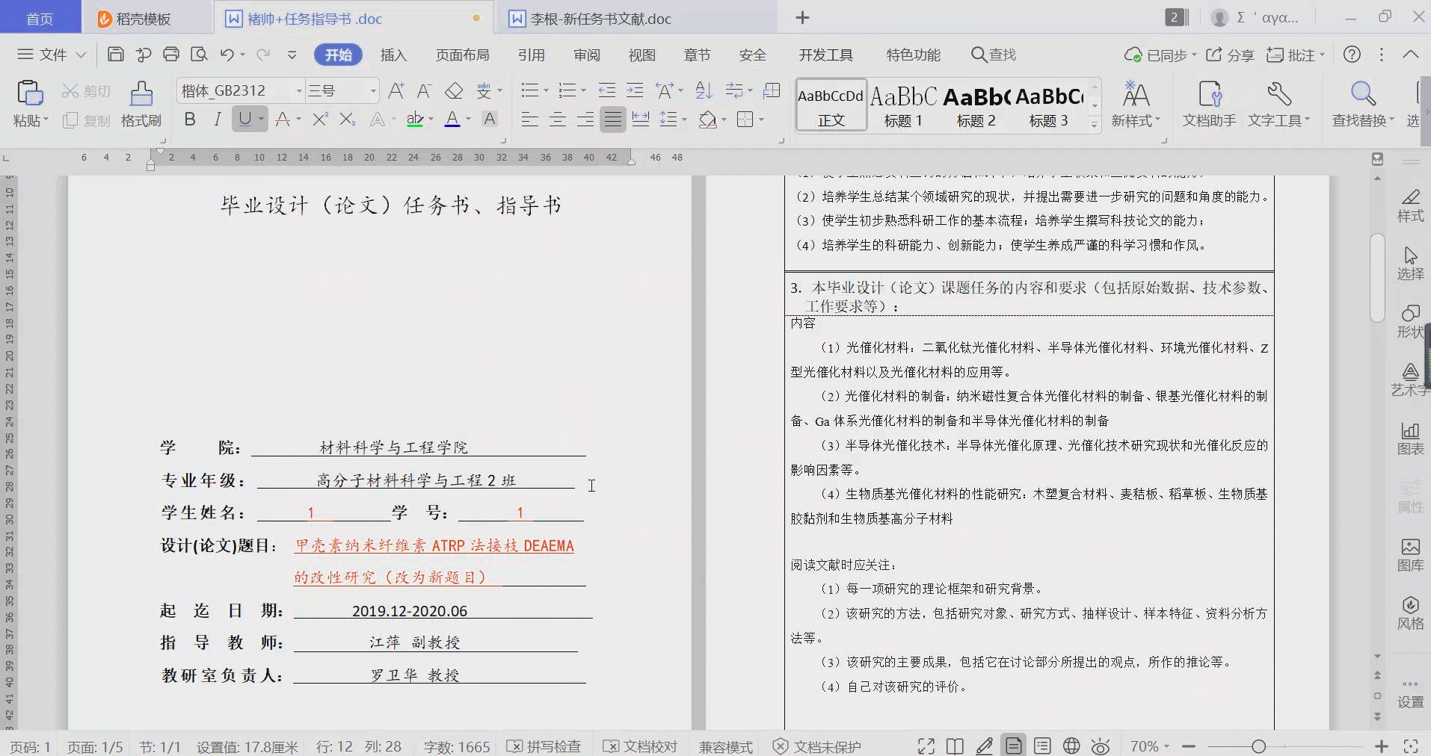
Task: Align text left
Action: [x=529, y=119]
